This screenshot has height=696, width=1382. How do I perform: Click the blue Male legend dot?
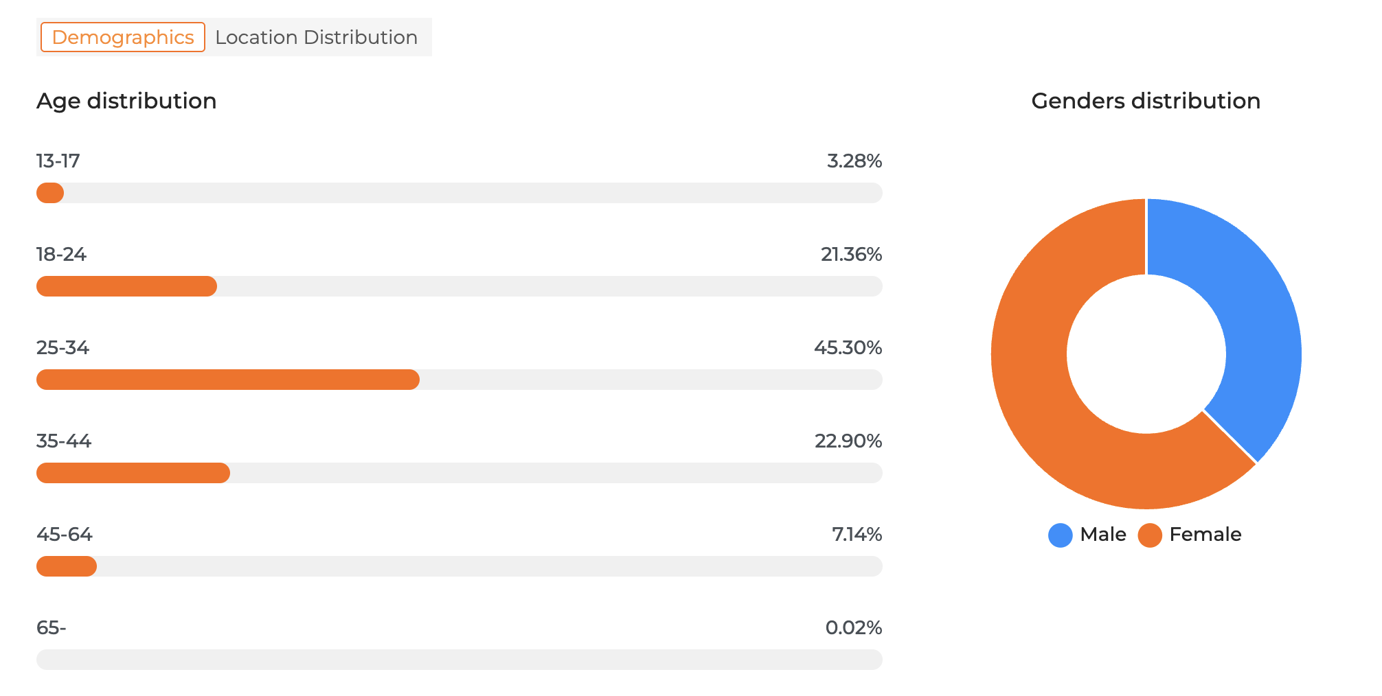click(x=1060, y=535)
